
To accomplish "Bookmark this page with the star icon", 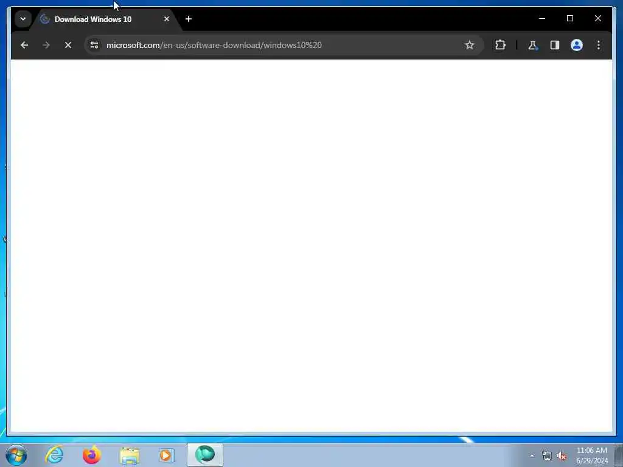I will click(x=470, y=45).
